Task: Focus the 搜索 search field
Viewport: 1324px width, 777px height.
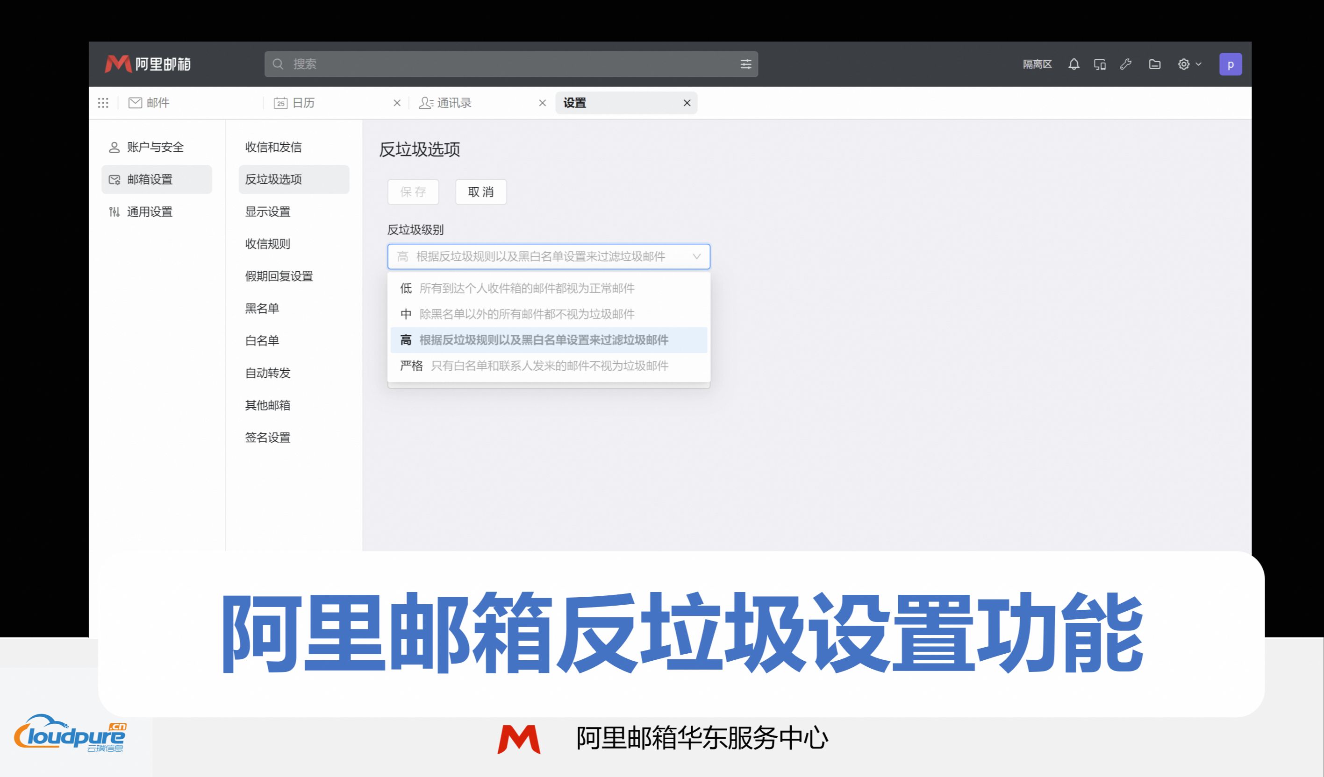Action: click(x=511, y=64)
